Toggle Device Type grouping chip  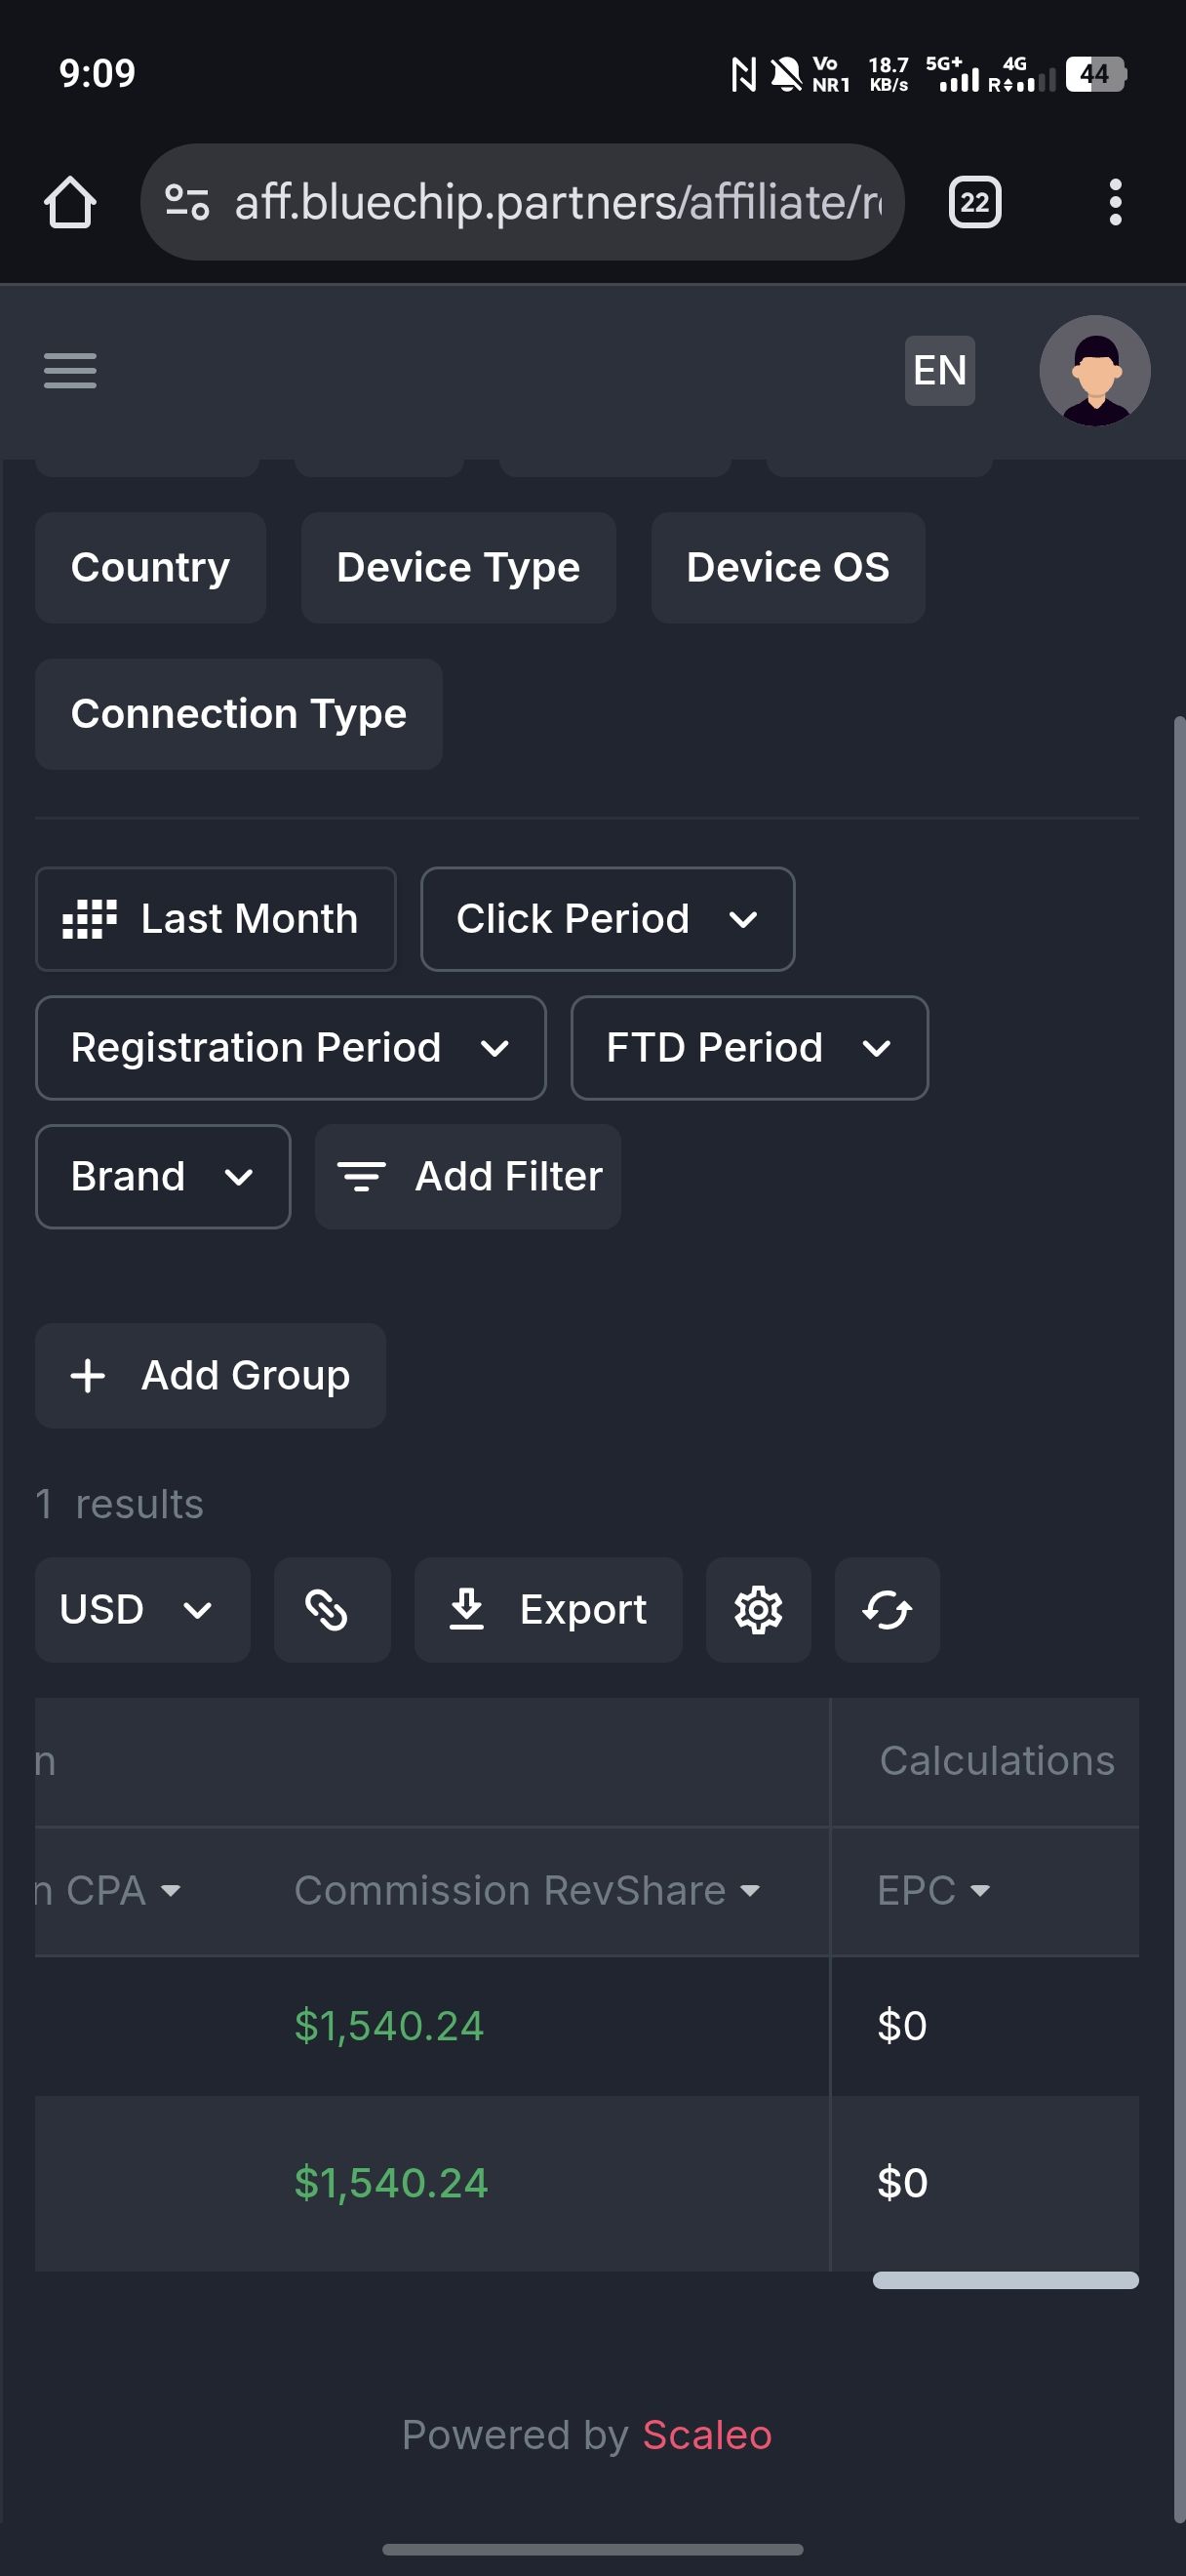(x=457, y=568)
